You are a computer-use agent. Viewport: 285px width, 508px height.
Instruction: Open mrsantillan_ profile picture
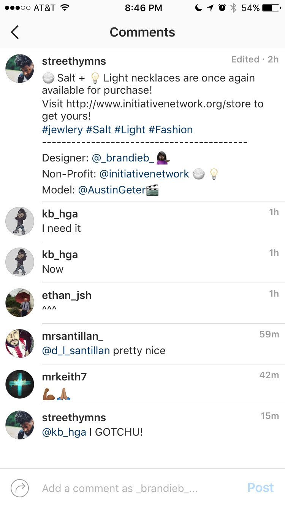click(20, 343)
